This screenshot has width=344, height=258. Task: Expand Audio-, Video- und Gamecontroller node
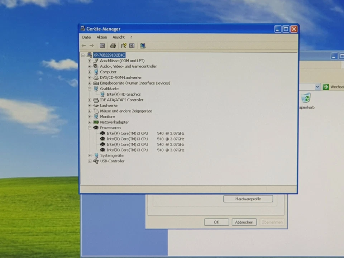click(90, 66)
